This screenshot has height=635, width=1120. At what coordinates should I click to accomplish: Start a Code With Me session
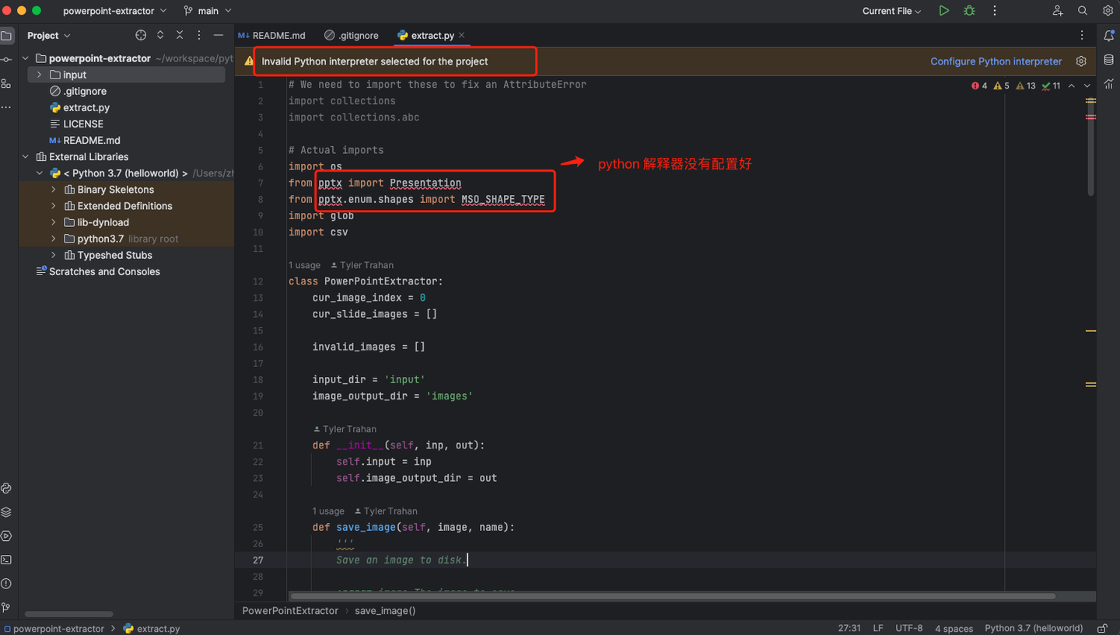[x=1057, y=10]
